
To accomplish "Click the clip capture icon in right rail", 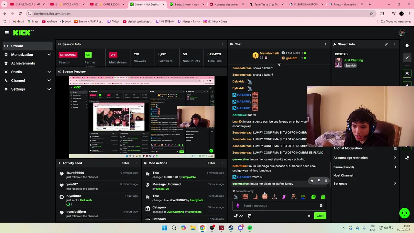I will point(407,73).
